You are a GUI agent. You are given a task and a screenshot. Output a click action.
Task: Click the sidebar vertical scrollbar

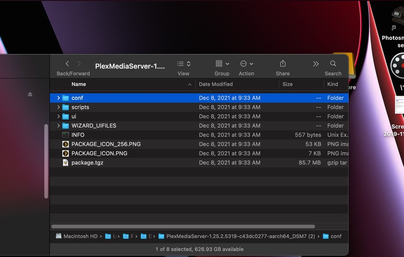point(46,161)
